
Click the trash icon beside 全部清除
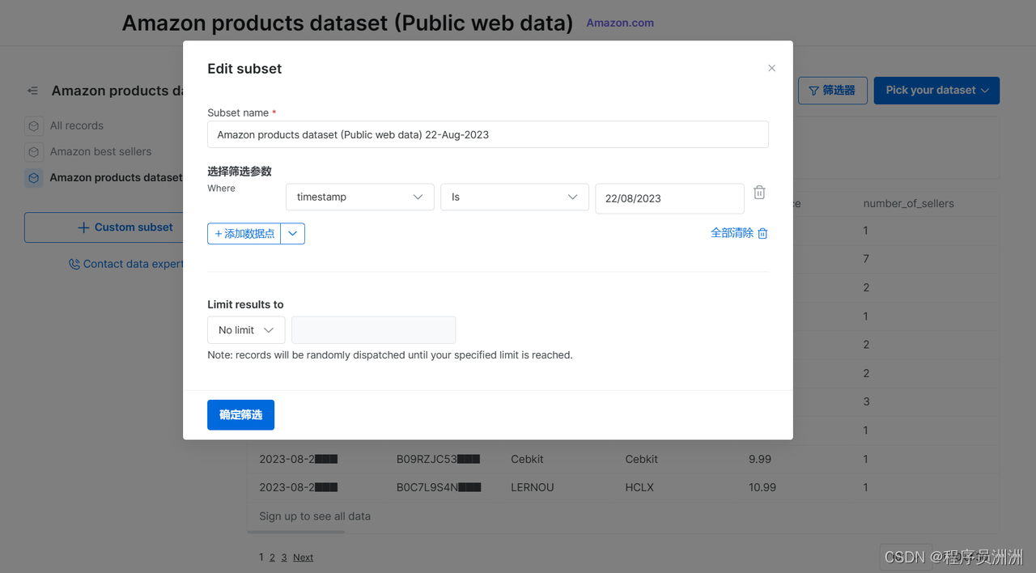click(762, 233)
